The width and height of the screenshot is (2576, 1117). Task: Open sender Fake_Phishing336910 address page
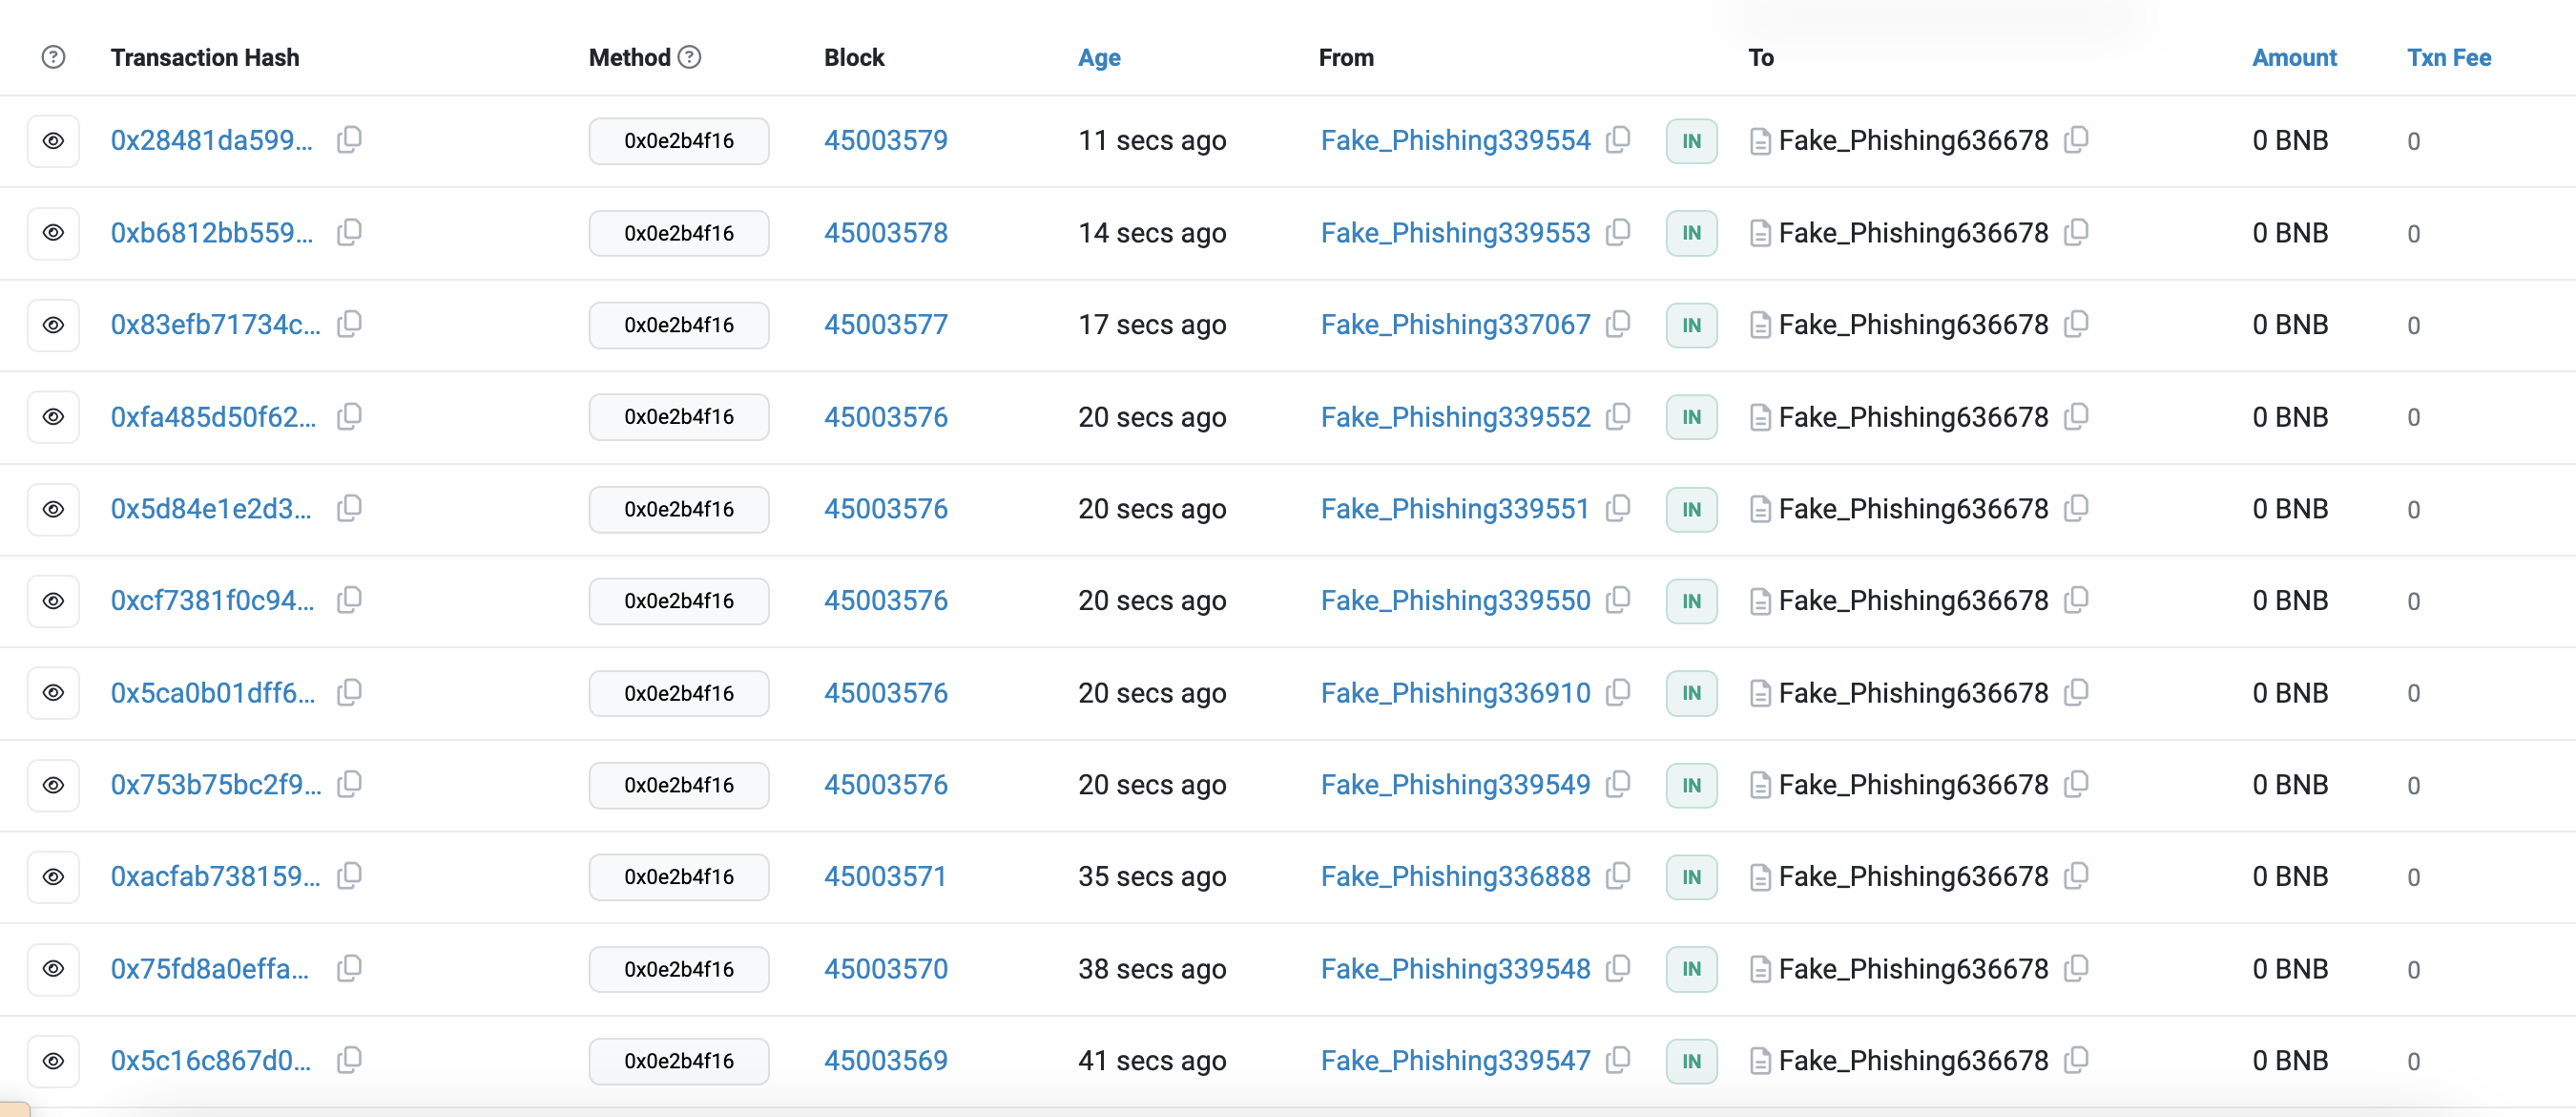(1455, 694)
